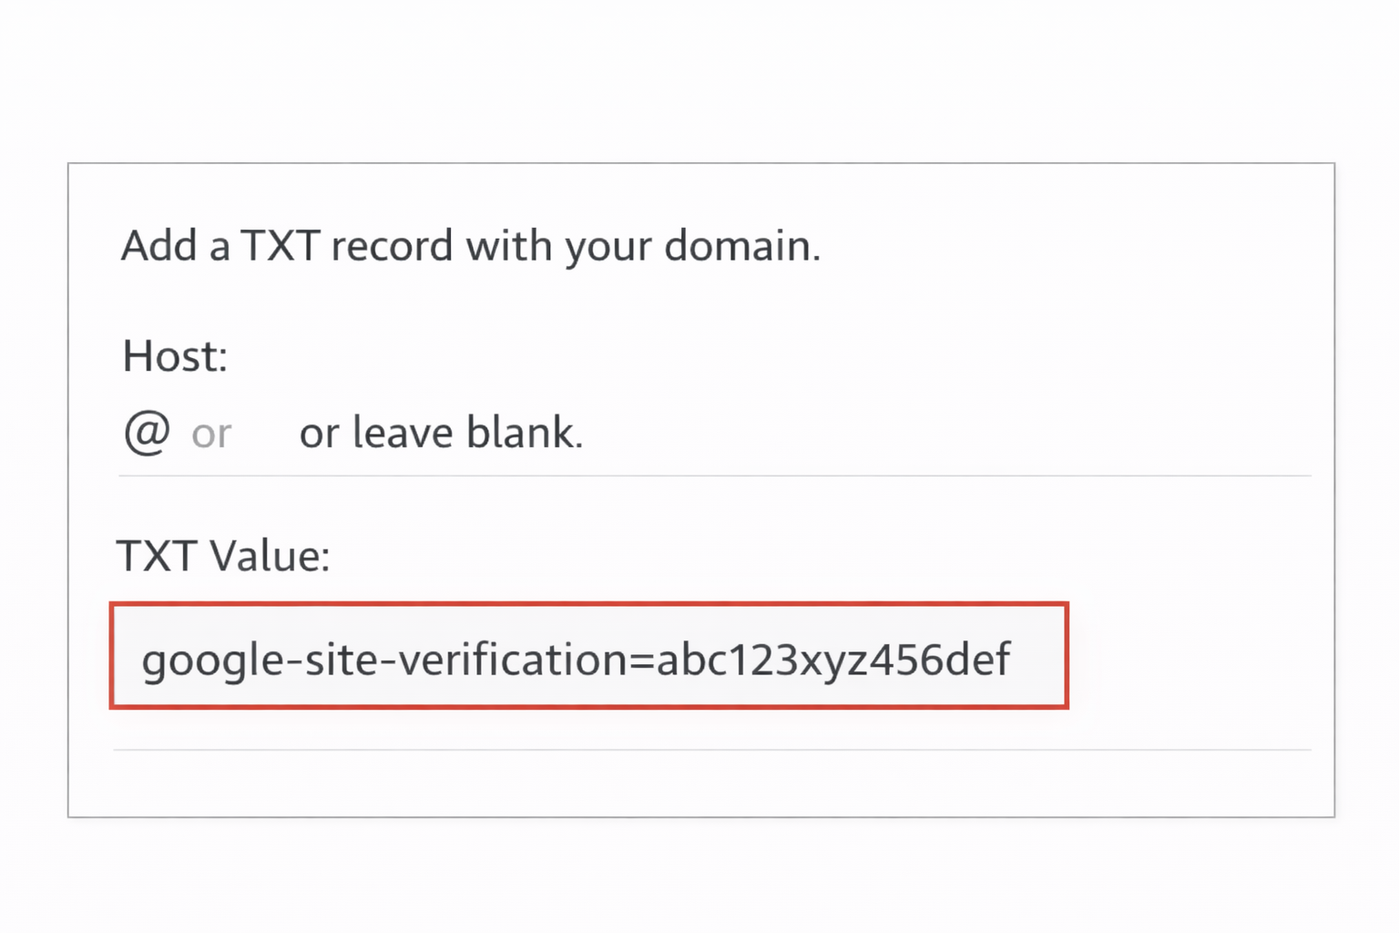Click the word "with" in the heading
Screen dimensions: 1399x933
pos(504,246)
